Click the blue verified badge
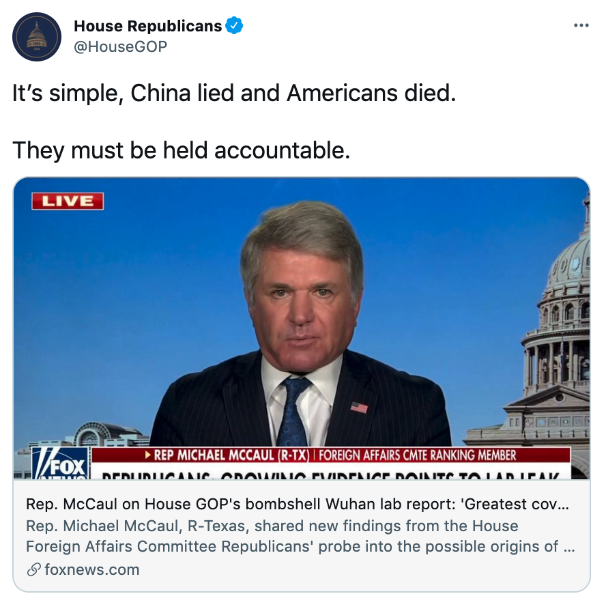606x609 pixels. [234, 26]
